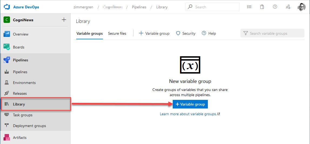Open Deployment groups in the sidebar
Image resolution: width=310 pixels, height=144 pixels.
29,126
